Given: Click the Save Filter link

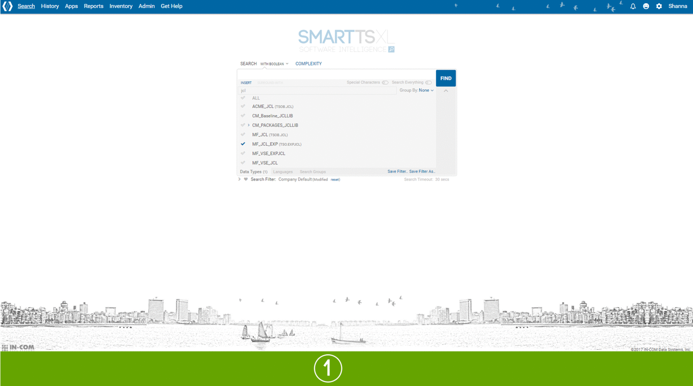Looking at the screenshot, I should 397,171.
